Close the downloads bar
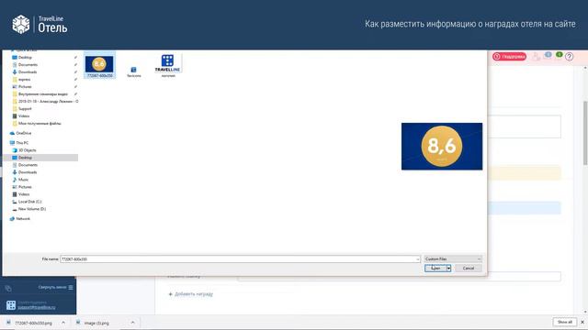Image resolution: width=588 pixels, height=330 pixels. pyautogui.click(x=582, y=322)
